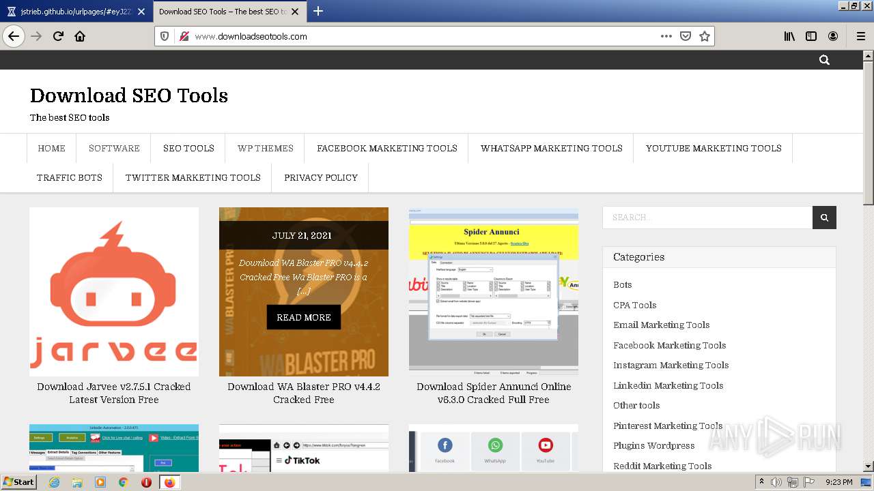Viewport: 874px width, 491px height.
Task: Click the browser Back arrow button
Action: (14, 36)
